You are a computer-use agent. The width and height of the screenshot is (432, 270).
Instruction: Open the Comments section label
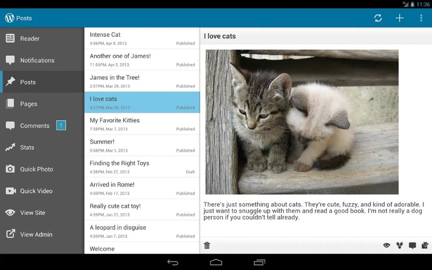click(35, 125)
